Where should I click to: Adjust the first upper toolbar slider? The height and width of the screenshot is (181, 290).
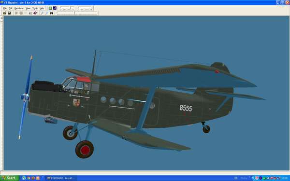[x=67, y=8]
